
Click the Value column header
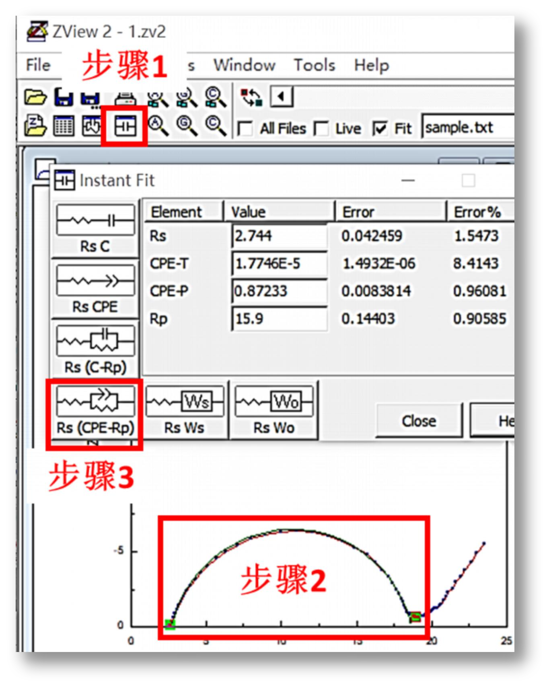(279, 212)
